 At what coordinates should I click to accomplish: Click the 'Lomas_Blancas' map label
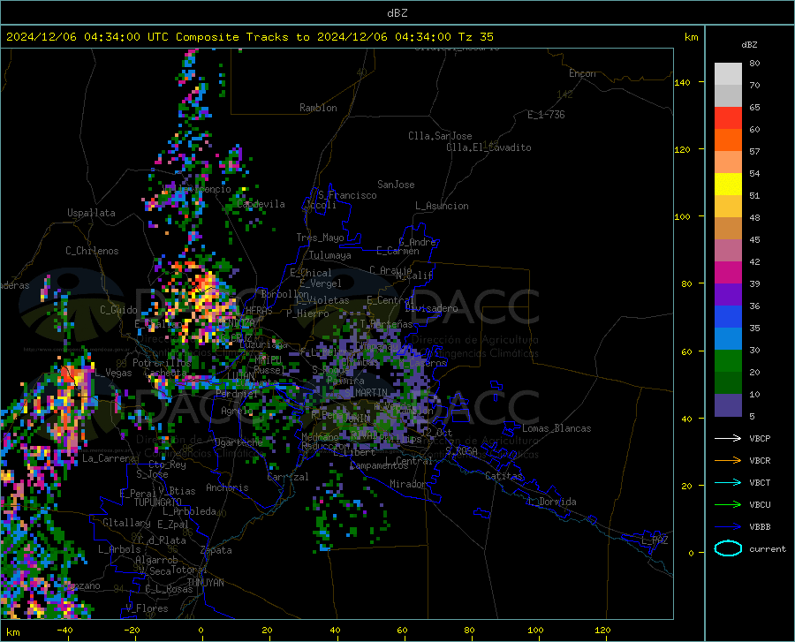click(556, 428)
